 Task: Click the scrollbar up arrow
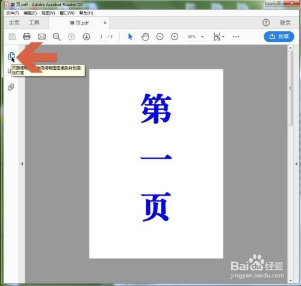(x=290, y=48)
